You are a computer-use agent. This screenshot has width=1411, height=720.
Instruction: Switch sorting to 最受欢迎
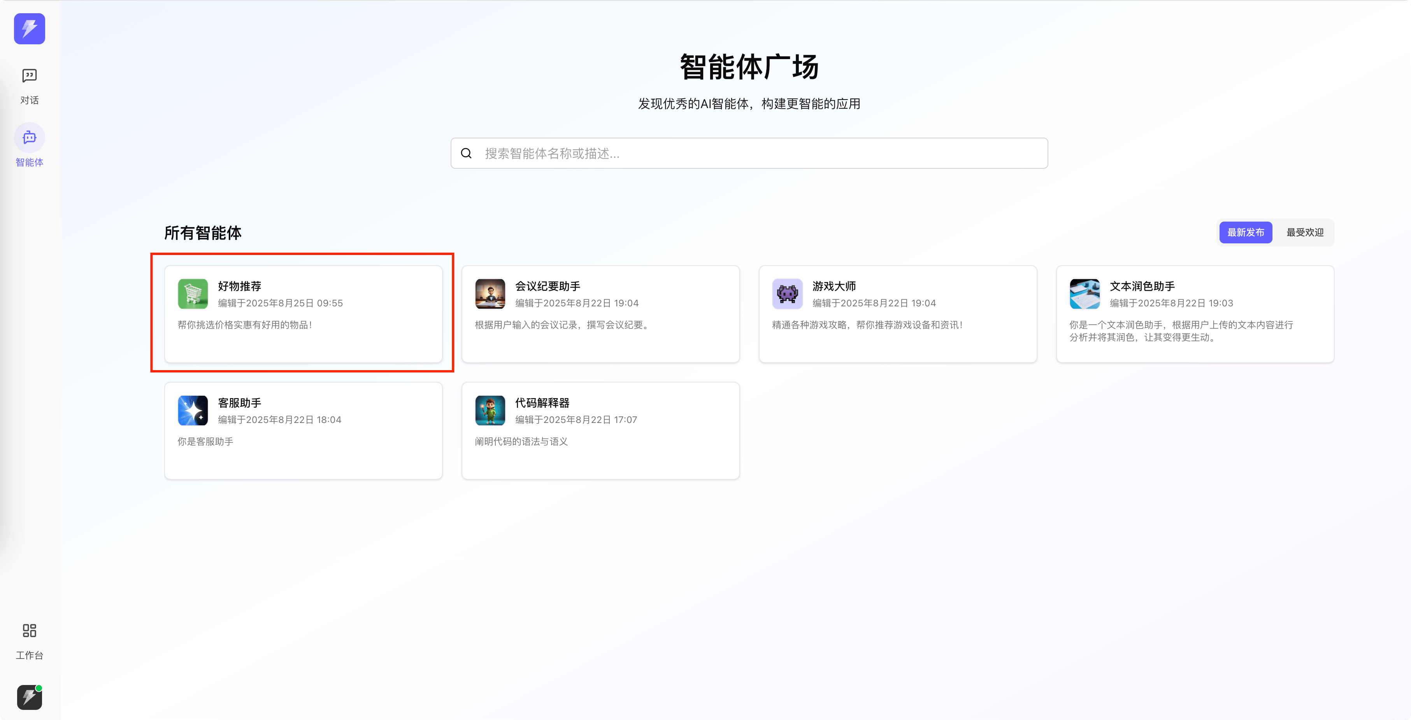(1304, 232)
